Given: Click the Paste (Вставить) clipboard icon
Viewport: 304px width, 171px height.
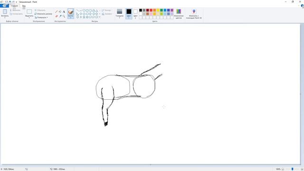Looking at the screenshot, I should click(x=5, y=11).
